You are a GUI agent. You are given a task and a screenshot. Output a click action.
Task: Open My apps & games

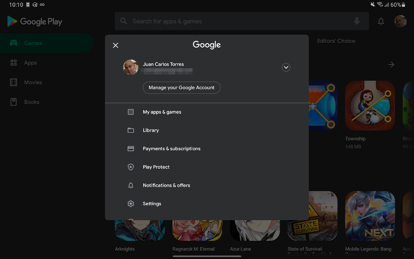[162, 112]
